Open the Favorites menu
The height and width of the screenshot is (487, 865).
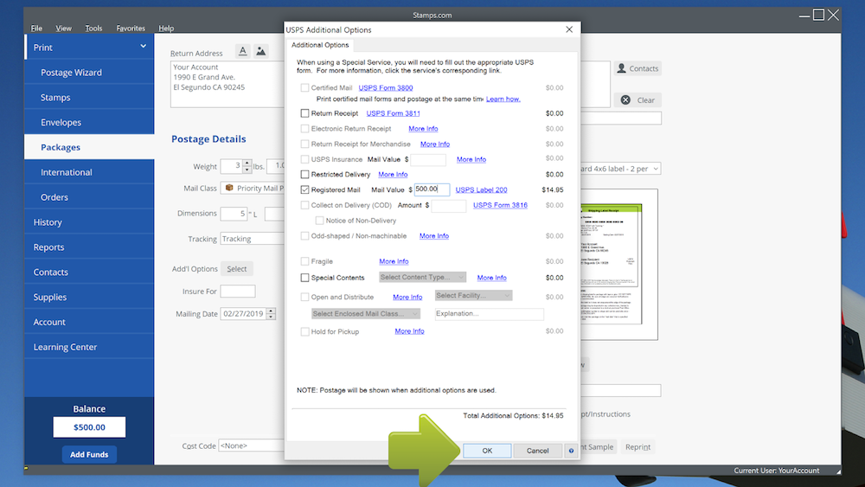pos(131,29)
